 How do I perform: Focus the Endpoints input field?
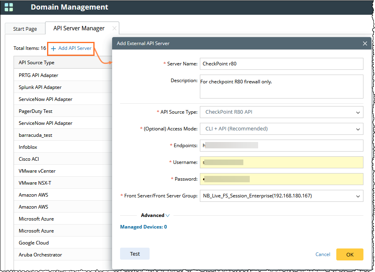[x=281, y=146]
